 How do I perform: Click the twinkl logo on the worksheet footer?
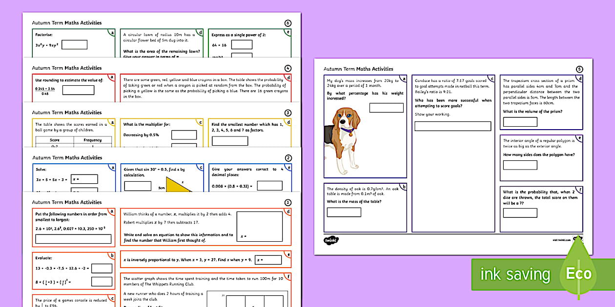[x=331, y=240]
